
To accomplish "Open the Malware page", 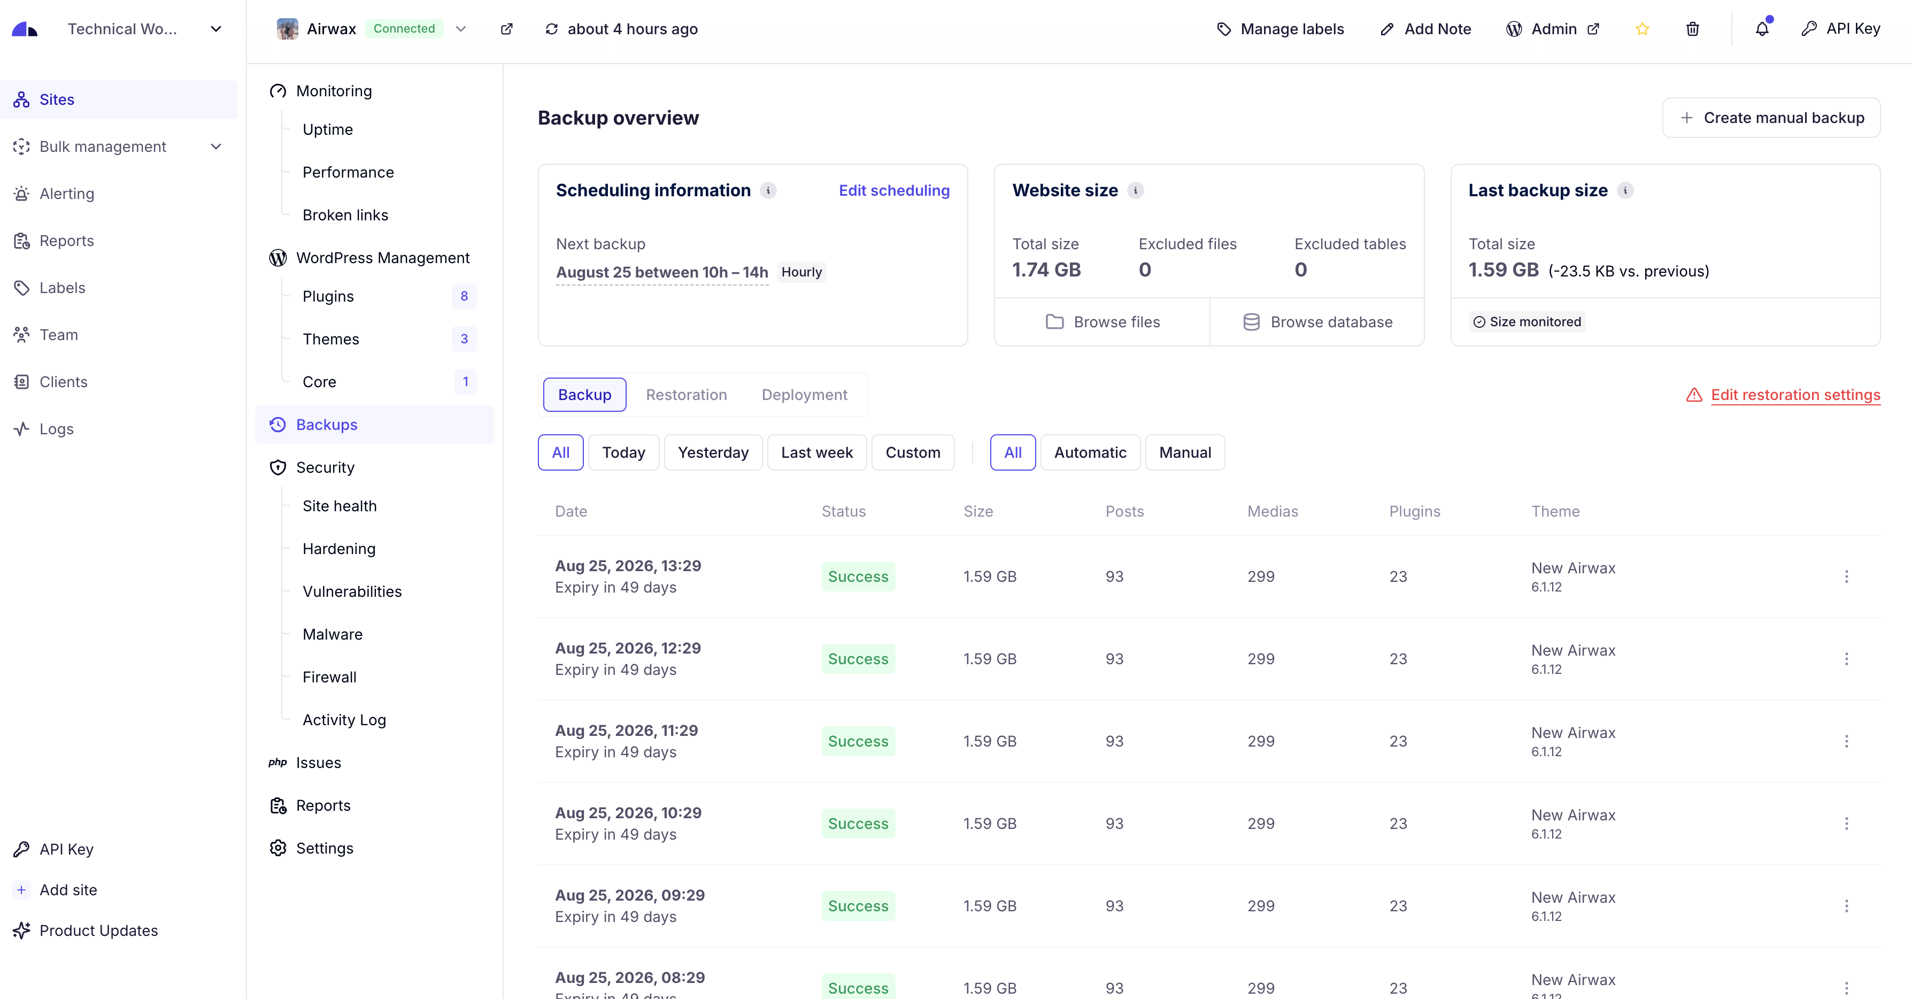I will 333,635.
